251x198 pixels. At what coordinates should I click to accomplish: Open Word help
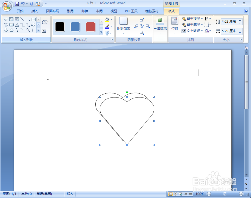click(246, 11)
